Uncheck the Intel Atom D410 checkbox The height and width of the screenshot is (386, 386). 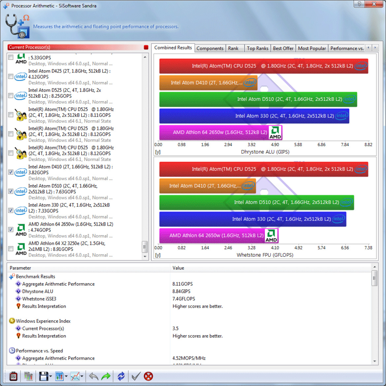(11, 172)
